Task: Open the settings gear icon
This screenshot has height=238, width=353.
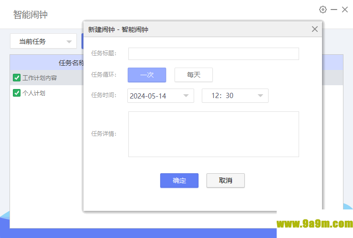Action: (323, 10)
